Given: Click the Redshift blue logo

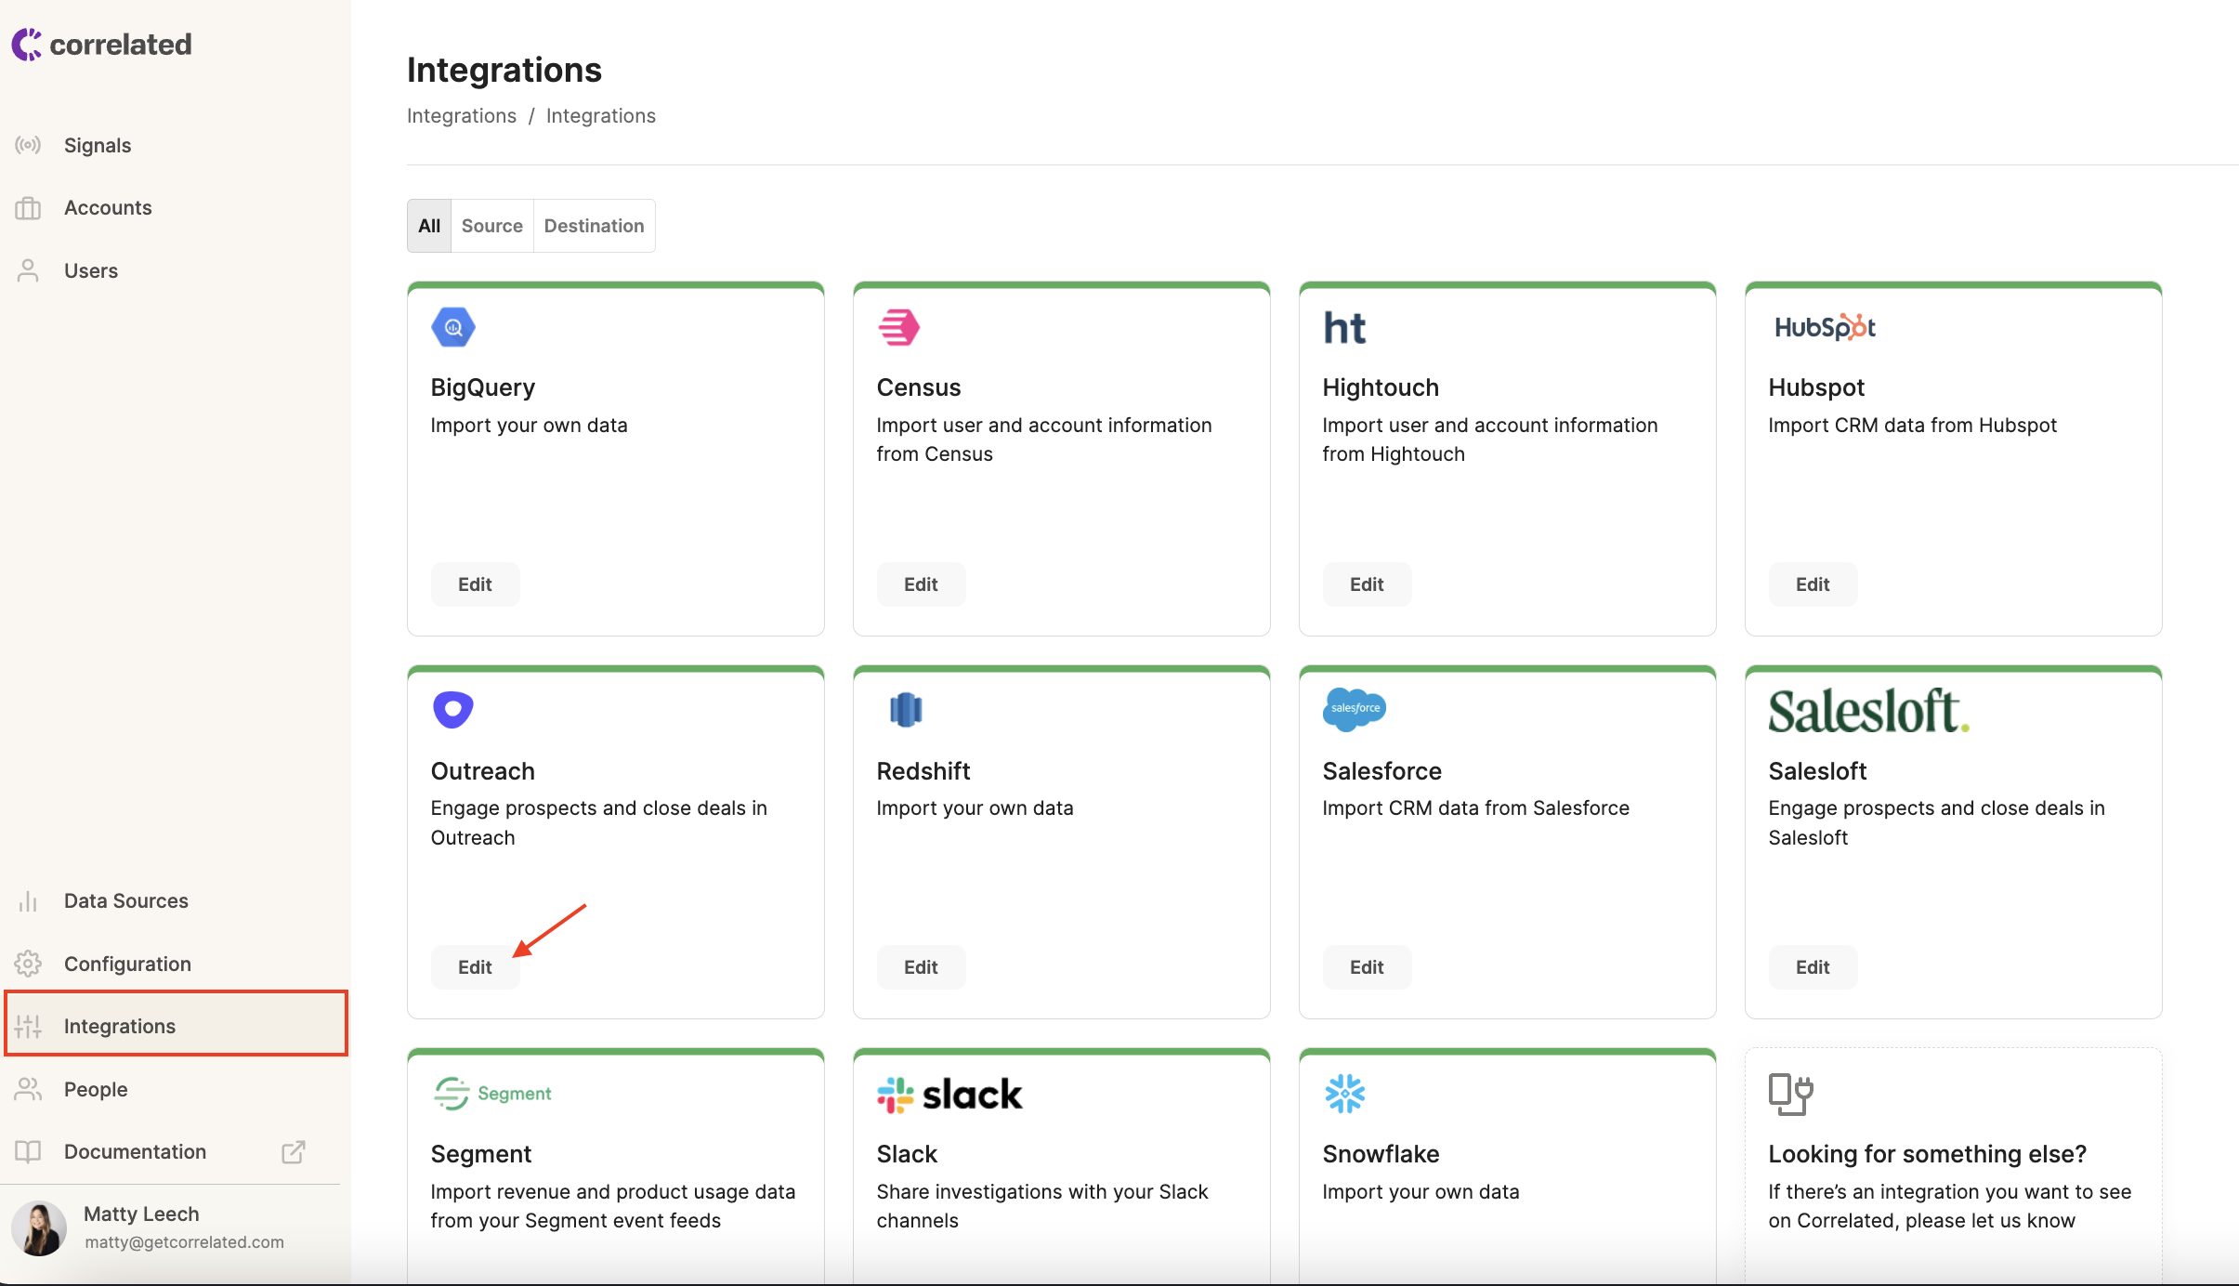Looking at the screenshot, I should tap(906, 710).
